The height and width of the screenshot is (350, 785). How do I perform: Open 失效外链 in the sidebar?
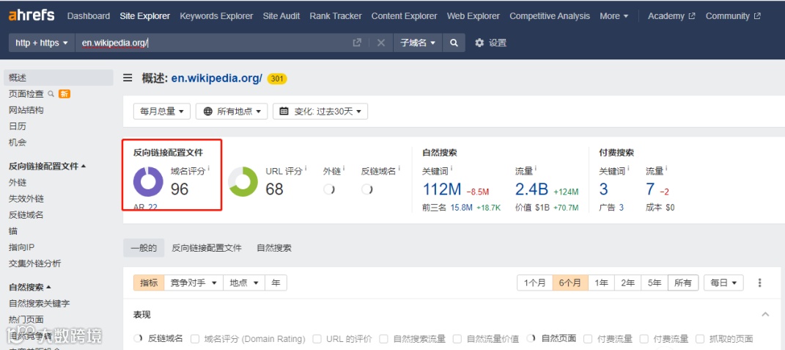pyautogui.click(x=26, y=199)
